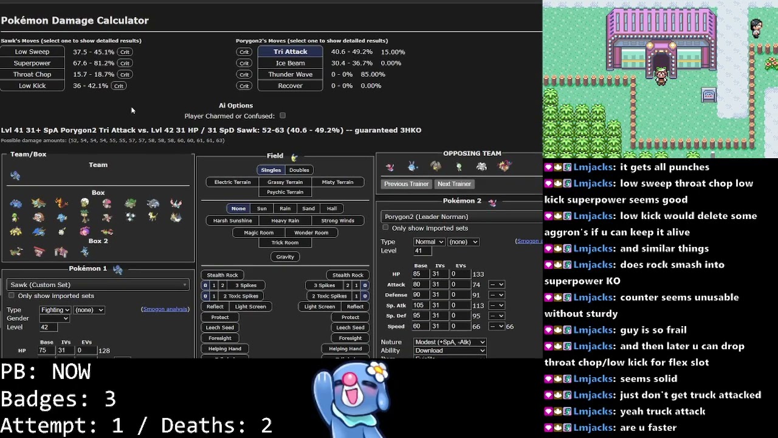This screenshot has width=778, height=438.
Task: Select the yellow four-legged sprite in the Box's second row
Action: (x=153, y=217)
